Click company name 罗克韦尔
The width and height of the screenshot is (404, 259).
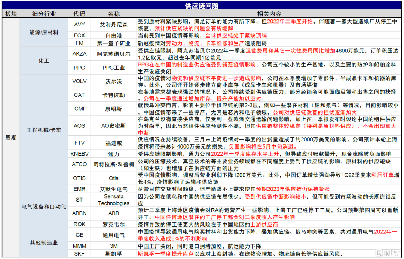click(x=114, y=225)
